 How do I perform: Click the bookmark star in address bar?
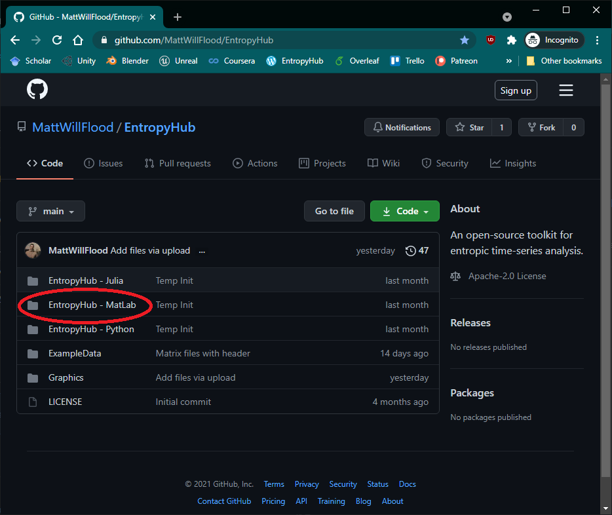(x=465, y=40)
